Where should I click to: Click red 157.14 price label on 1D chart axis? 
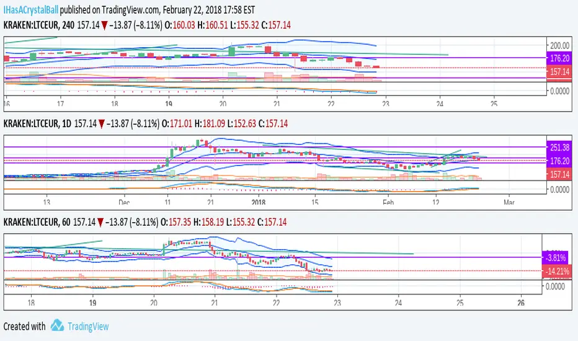(559, 174)
